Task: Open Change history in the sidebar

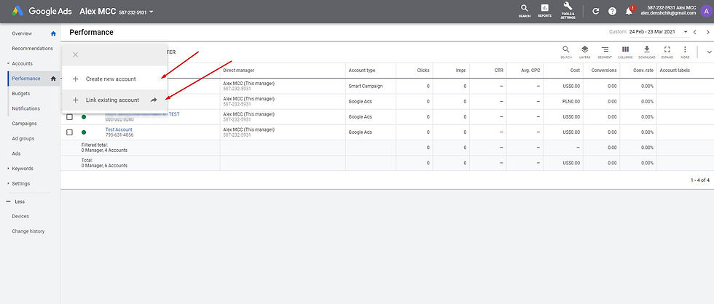Action: click(28, 231)
